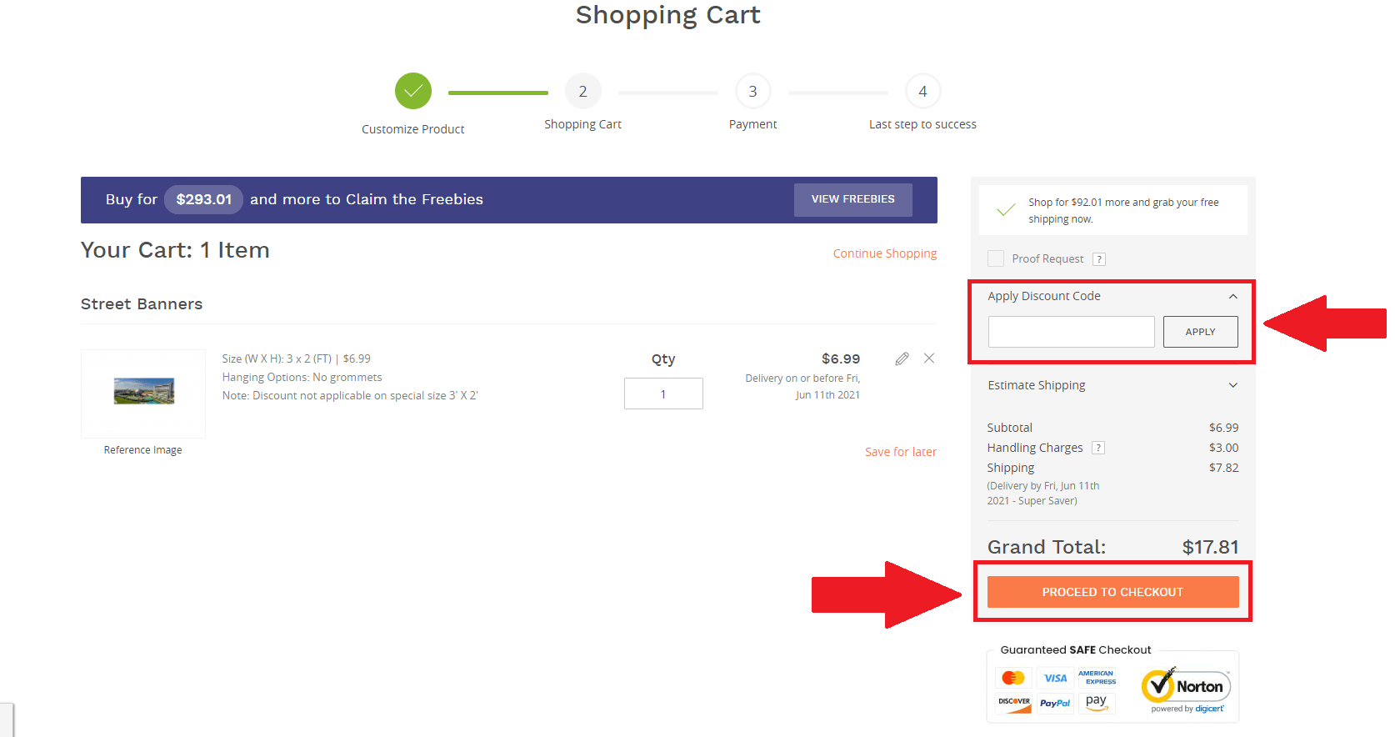Click Save for later link
This screenshot has height=737, width=1395.
tap(900, 452)
